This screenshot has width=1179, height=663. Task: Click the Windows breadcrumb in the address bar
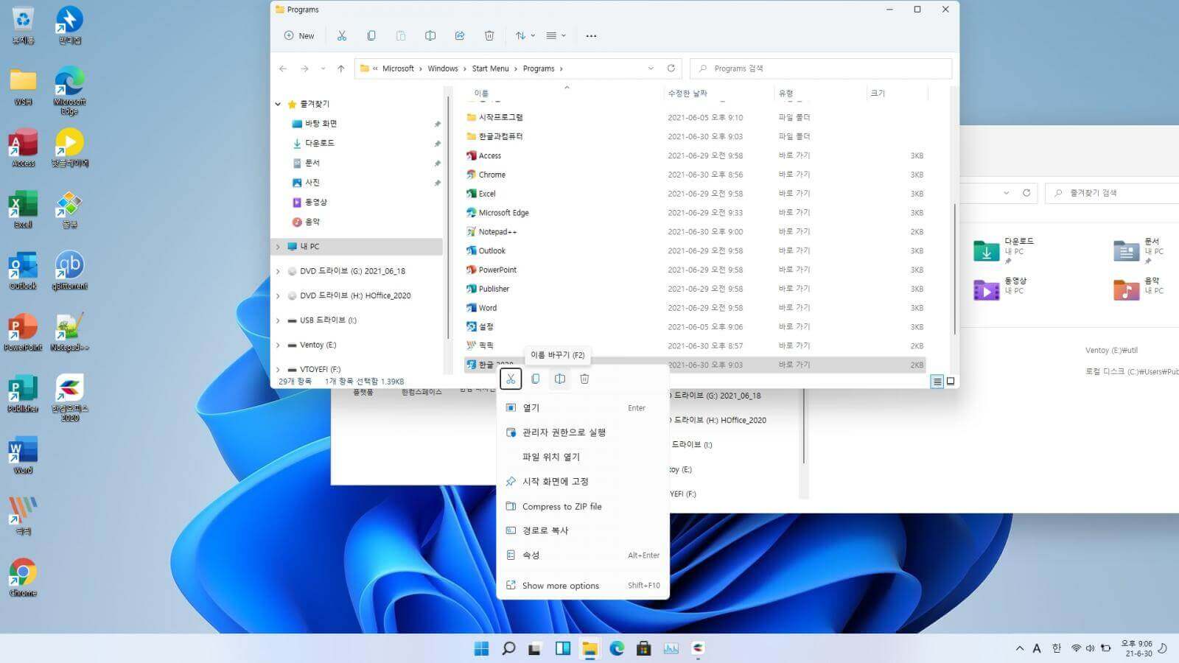coord(443,69)
